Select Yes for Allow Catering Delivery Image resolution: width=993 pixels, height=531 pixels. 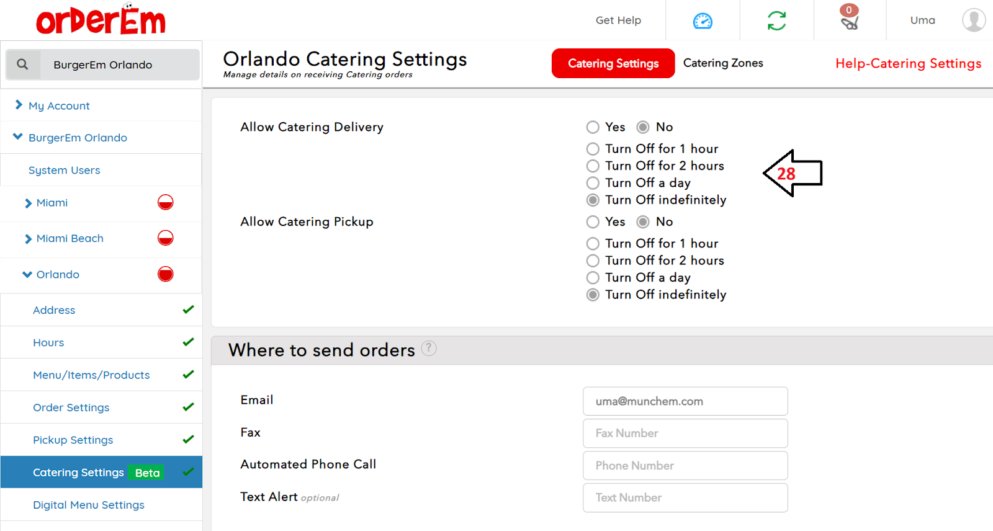593,127
